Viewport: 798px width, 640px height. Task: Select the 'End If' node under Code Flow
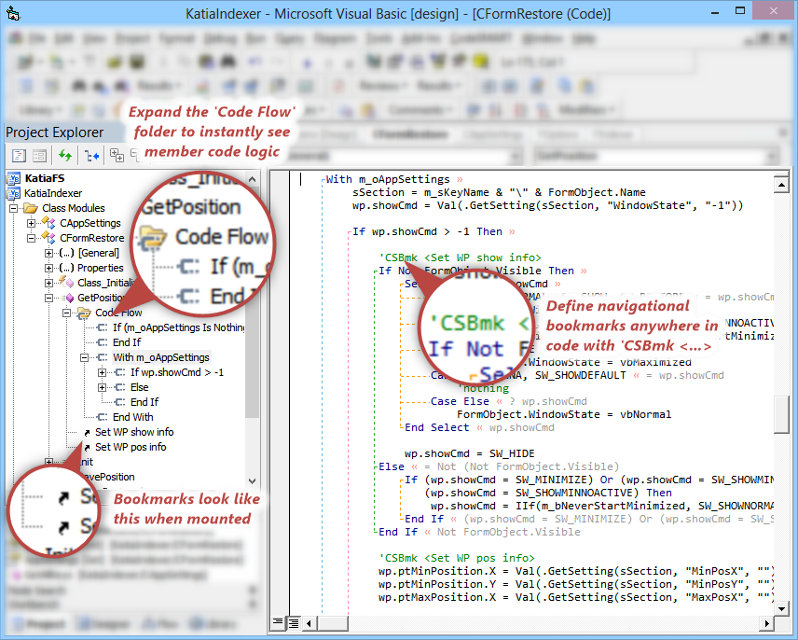(x=127, y=342)
